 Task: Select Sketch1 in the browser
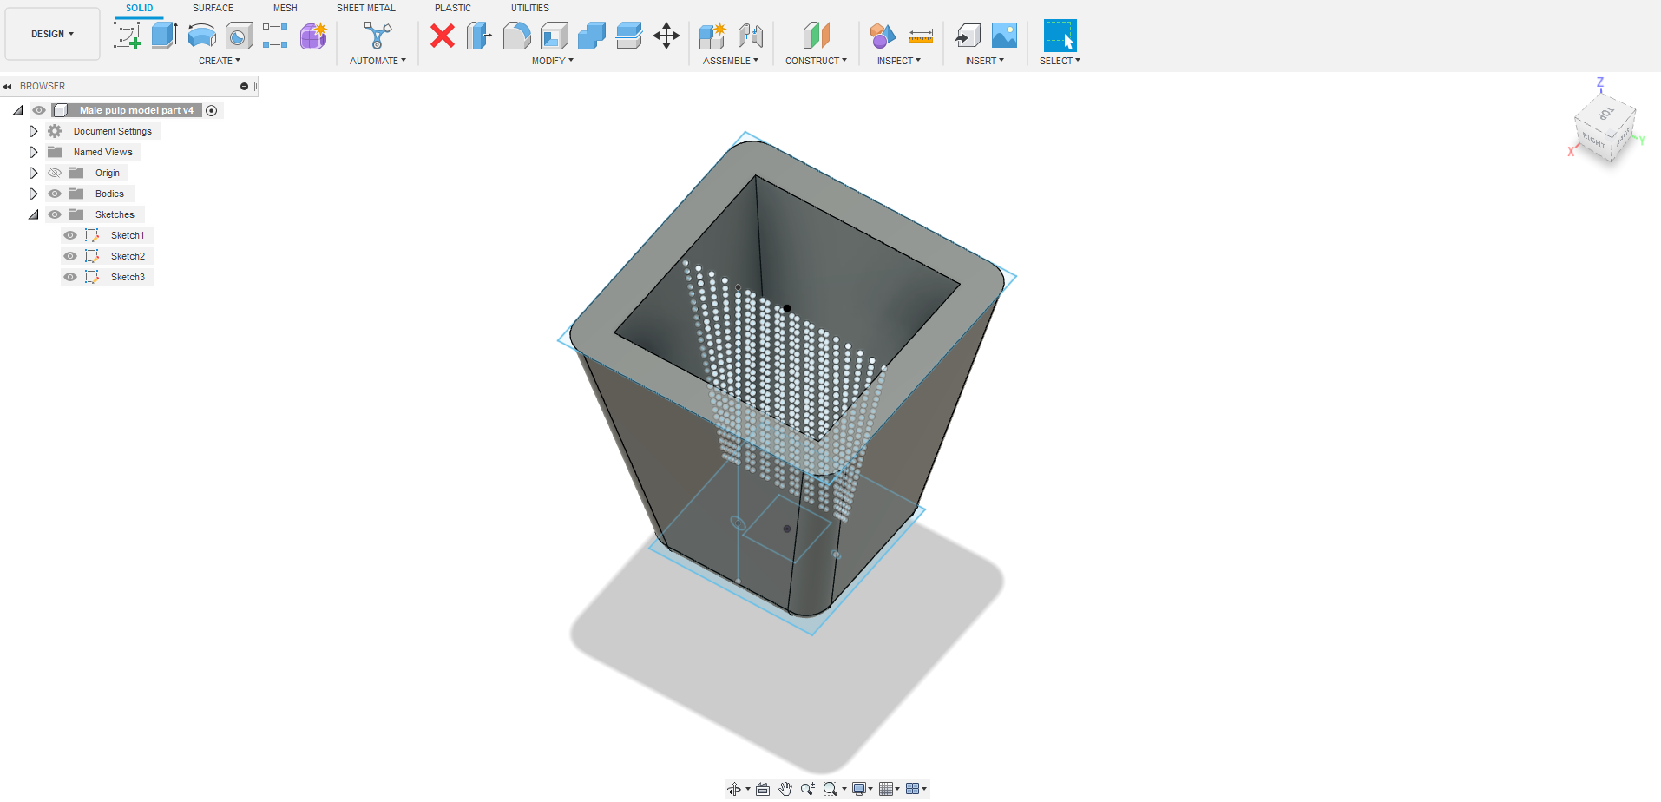pos(128,235)
